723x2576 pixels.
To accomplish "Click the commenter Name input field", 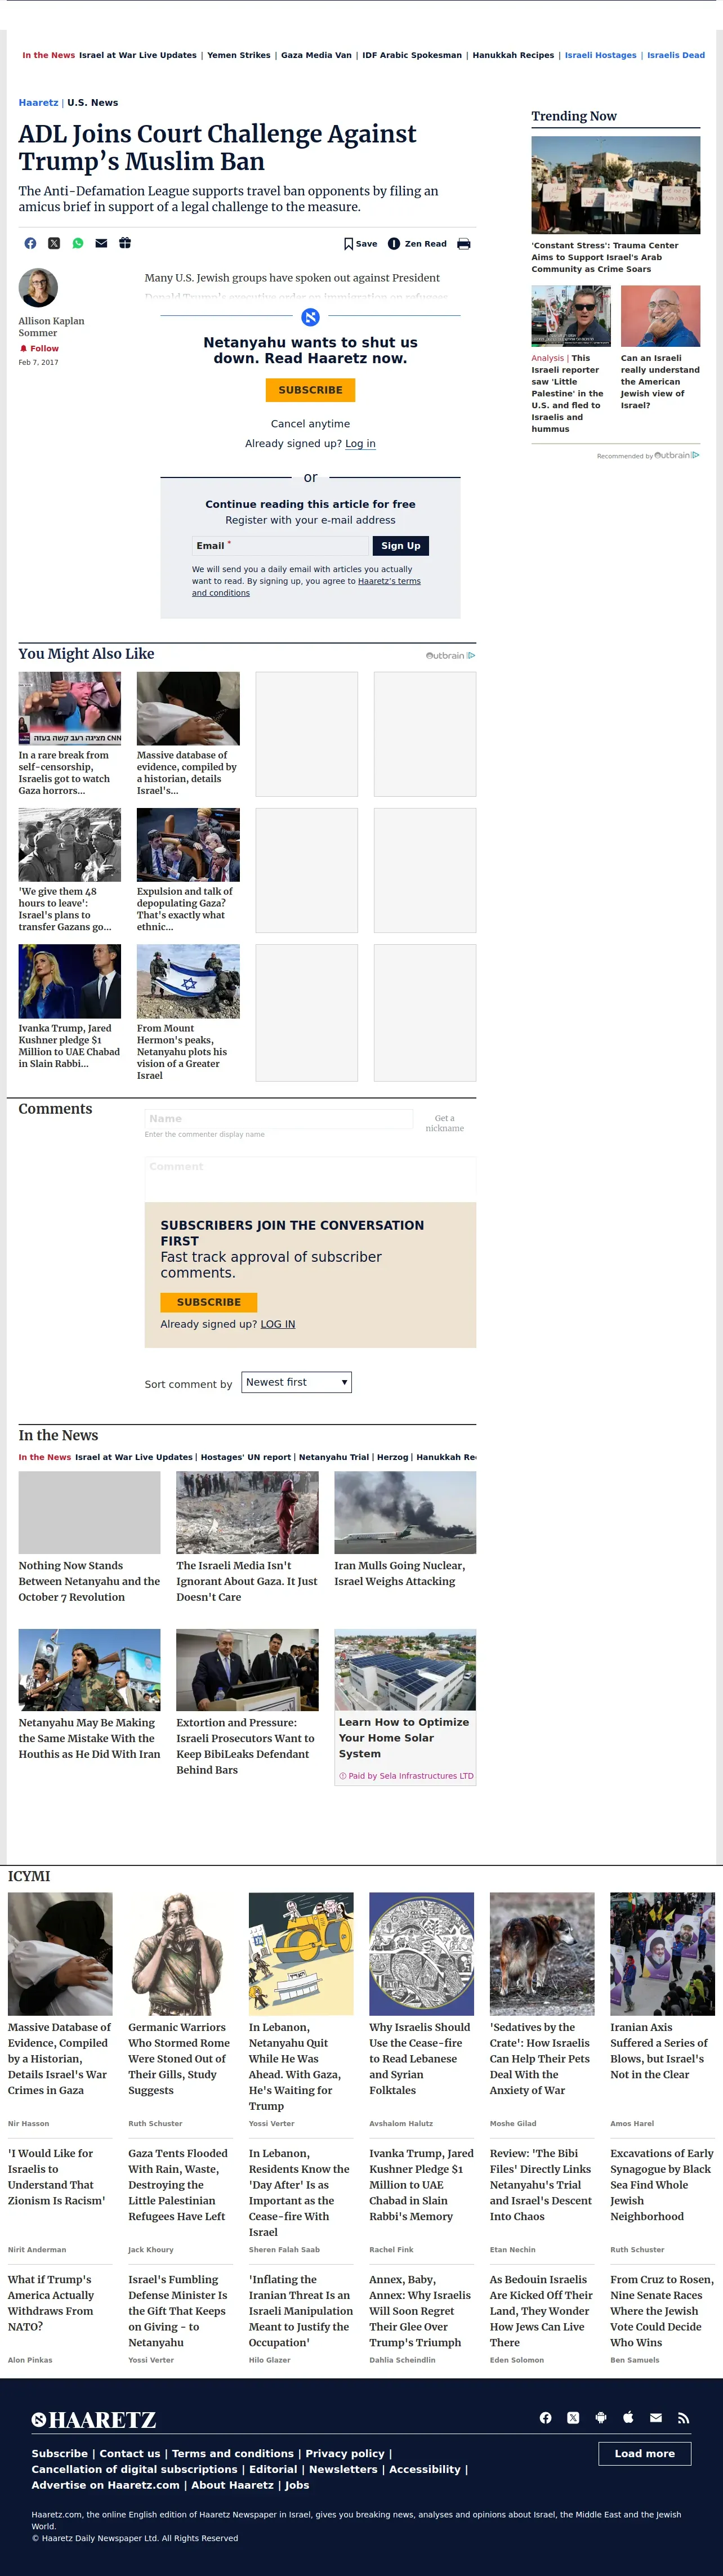I will pos(278,1119).
